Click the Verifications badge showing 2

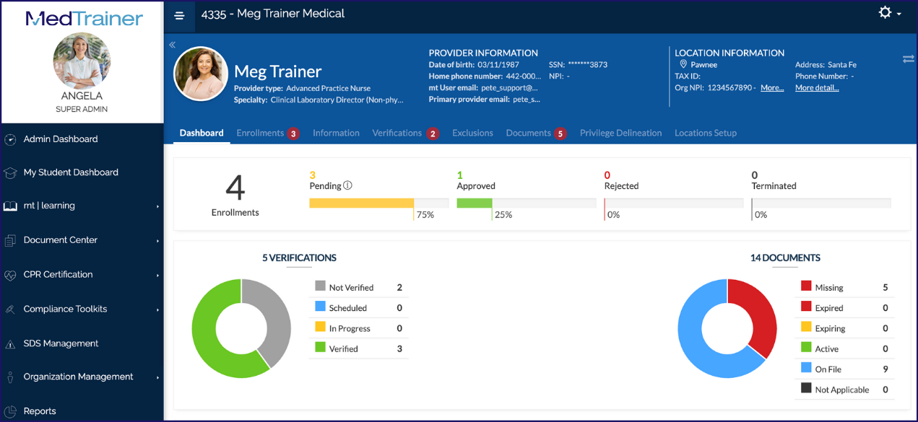[x=433, y=133]
